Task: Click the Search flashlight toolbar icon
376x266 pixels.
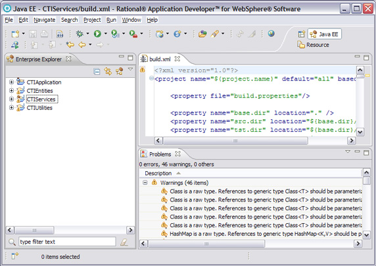Action: [x=214, y=34]
